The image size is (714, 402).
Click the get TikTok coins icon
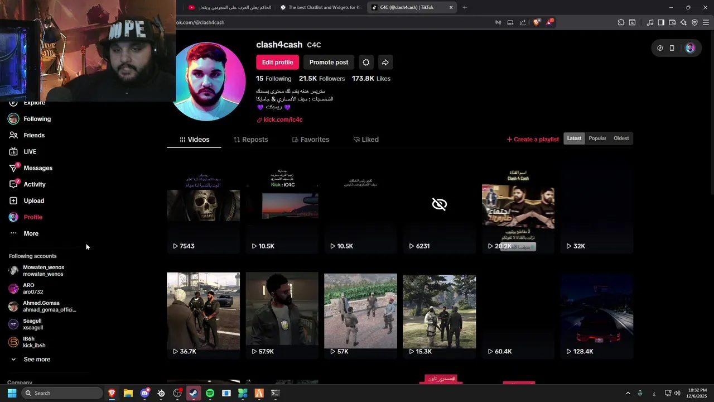(x=660, y=48)
